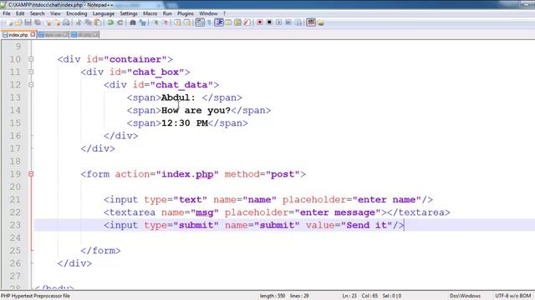
Task: Collapse the container div fold marker on line 10
Action: click(31, 59)
